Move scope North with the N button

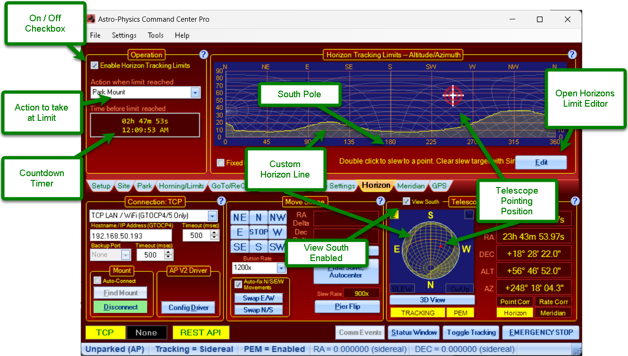tap(259, 218)
